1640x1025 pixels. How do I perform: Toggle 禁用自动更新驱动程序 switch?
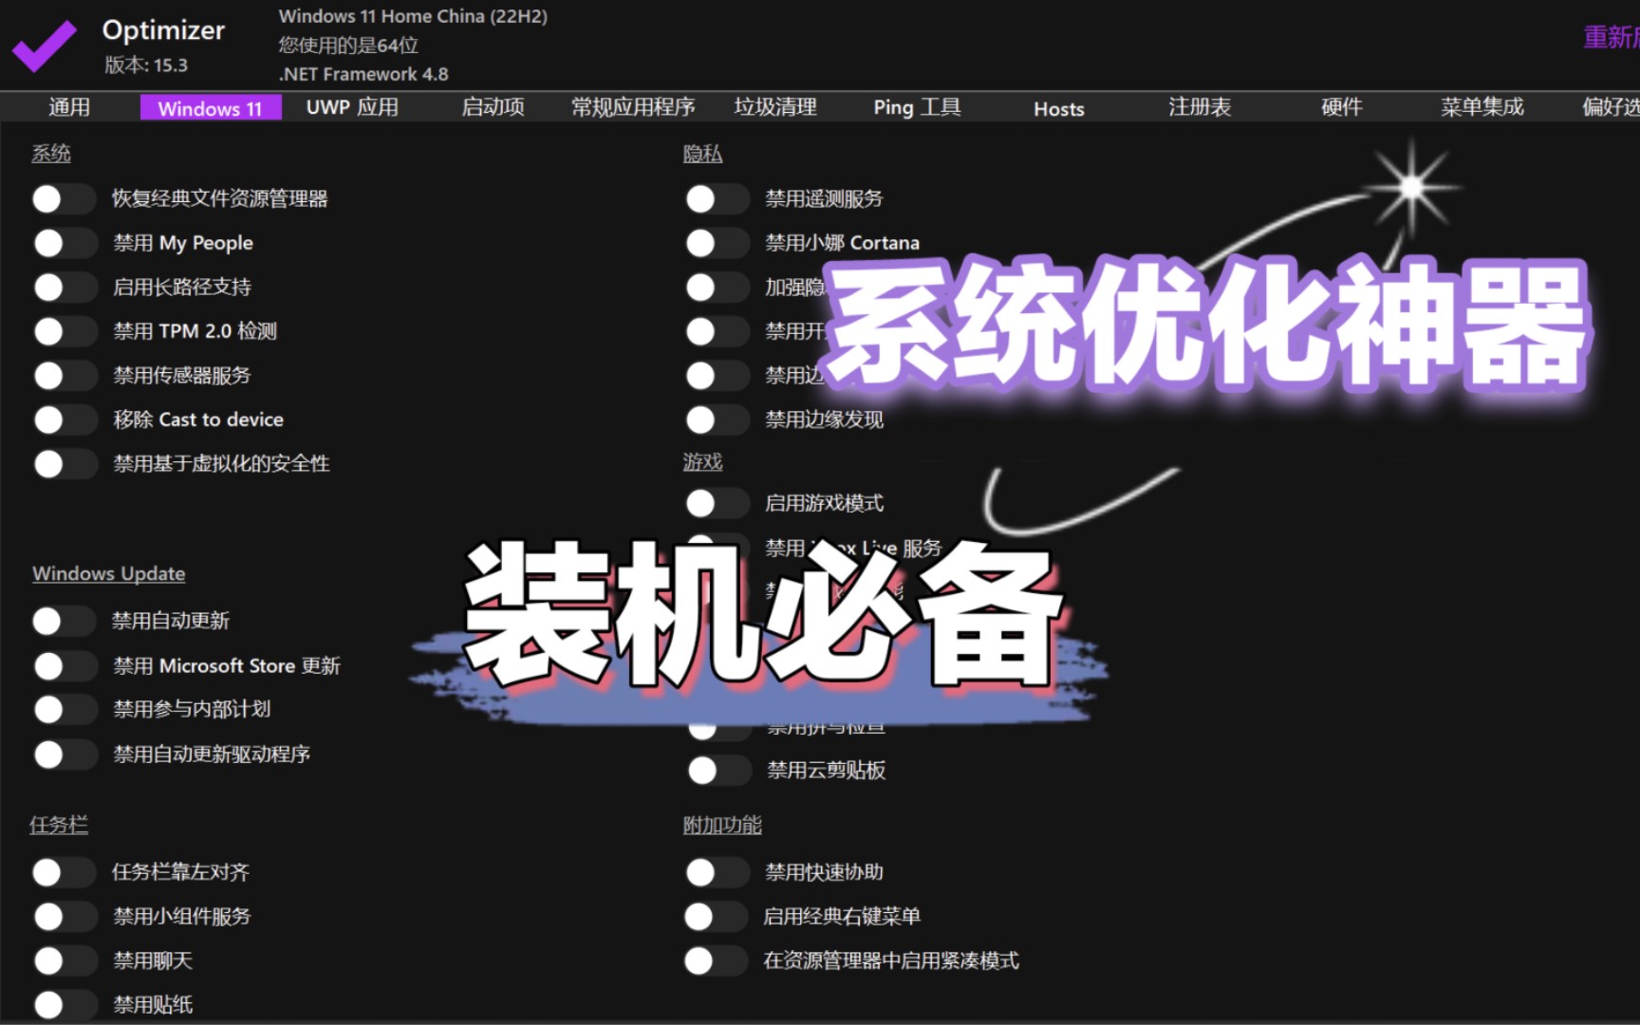[x=65, y=755]
